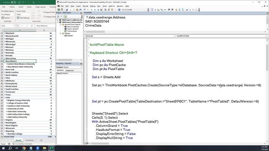Switch to the Excel Home ribbon tab
The width and height of the screenshot is (269, 151).
[x=12, y=7]
